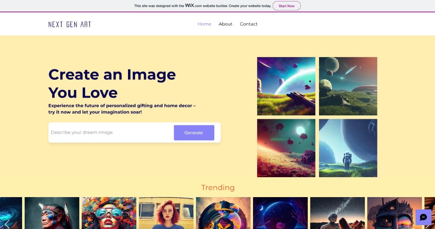435x229 pixels.
Task: Click the Wix logo in top banner
Action: pos(190,5)
